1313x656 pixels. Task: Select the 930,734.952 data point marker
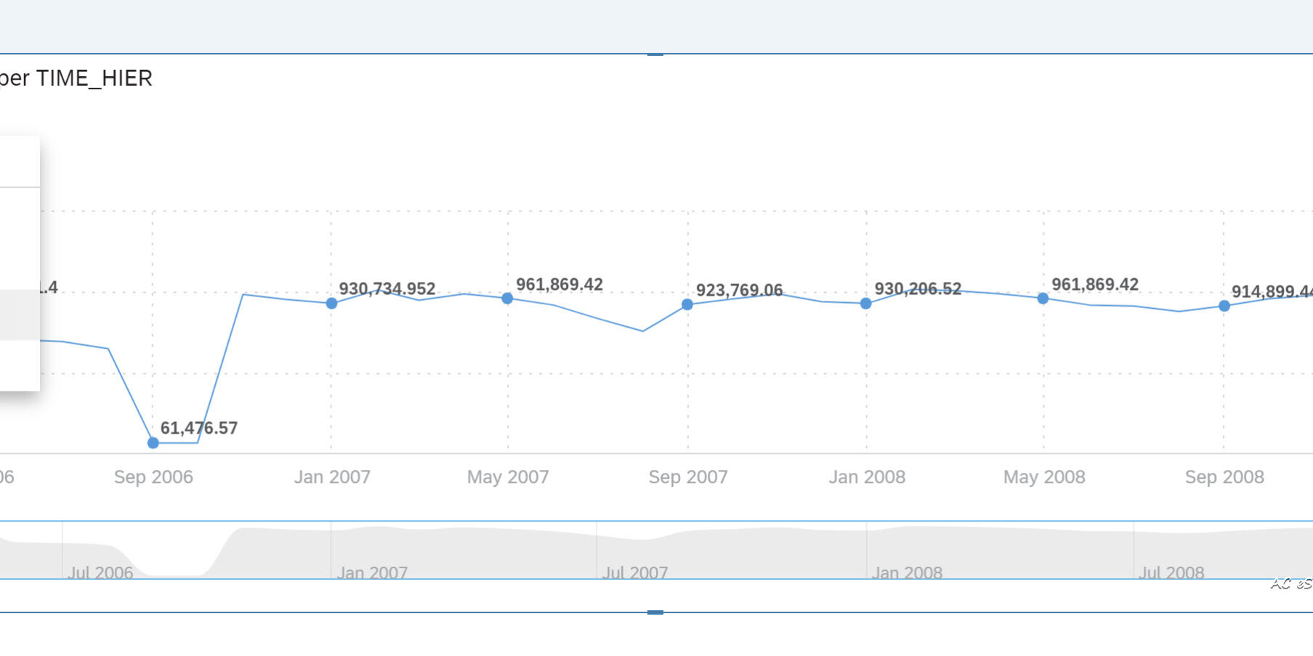[x=331, y=303]
